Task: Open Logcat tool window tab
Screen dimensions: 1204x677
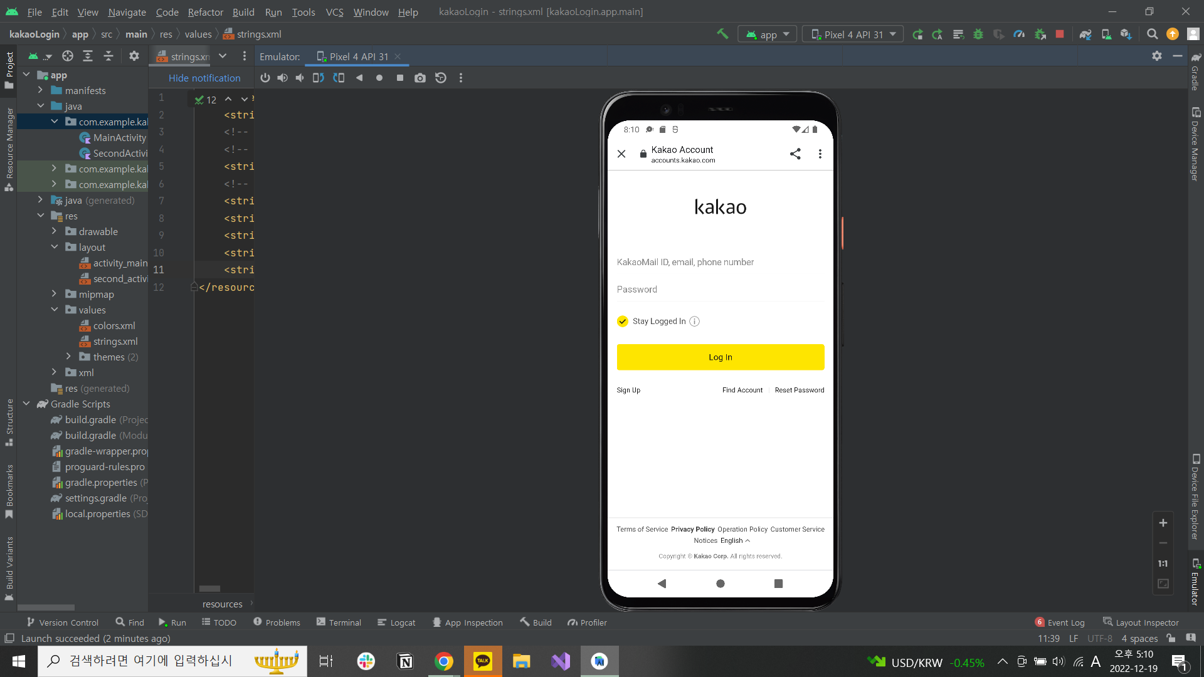Action: [x=396, y=622]
